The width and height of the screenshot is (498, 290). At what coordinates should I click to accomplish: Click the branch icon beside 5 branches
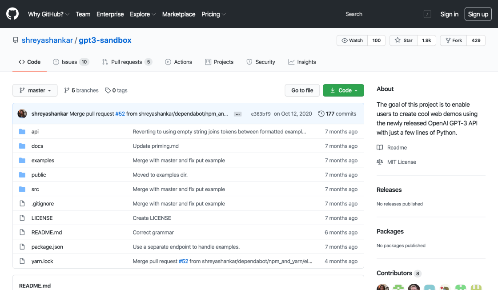[67, 90]
